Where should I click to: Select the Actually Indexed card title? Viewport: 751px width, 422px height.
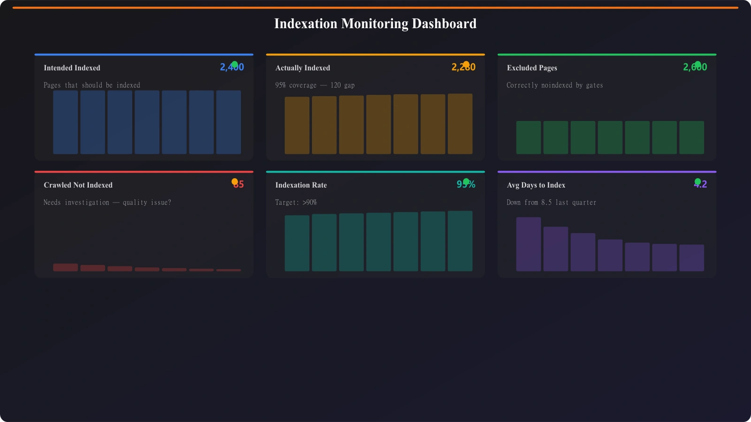pyautogui.click(x=303, y=68)
